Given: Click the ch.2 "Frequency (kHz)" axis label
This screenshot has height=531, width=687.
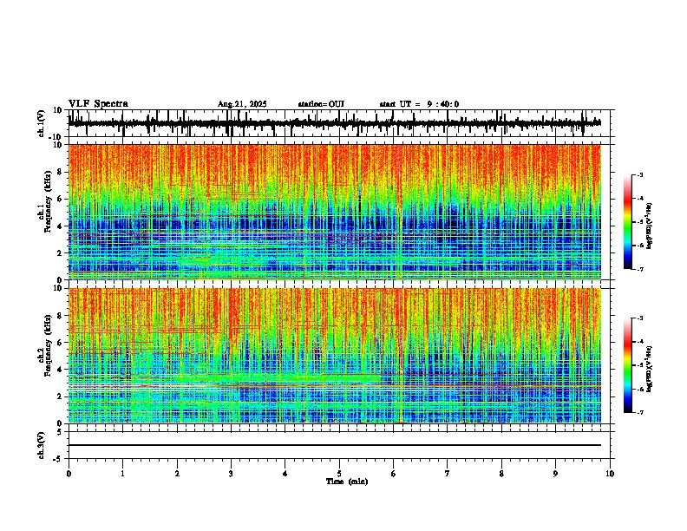Looking at the screenshot, I should click(x=48, y=345).
